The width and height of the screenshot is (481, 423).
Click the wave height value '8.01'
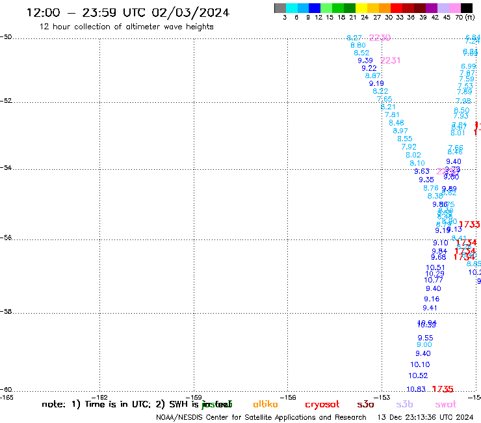tap(458, 133)
